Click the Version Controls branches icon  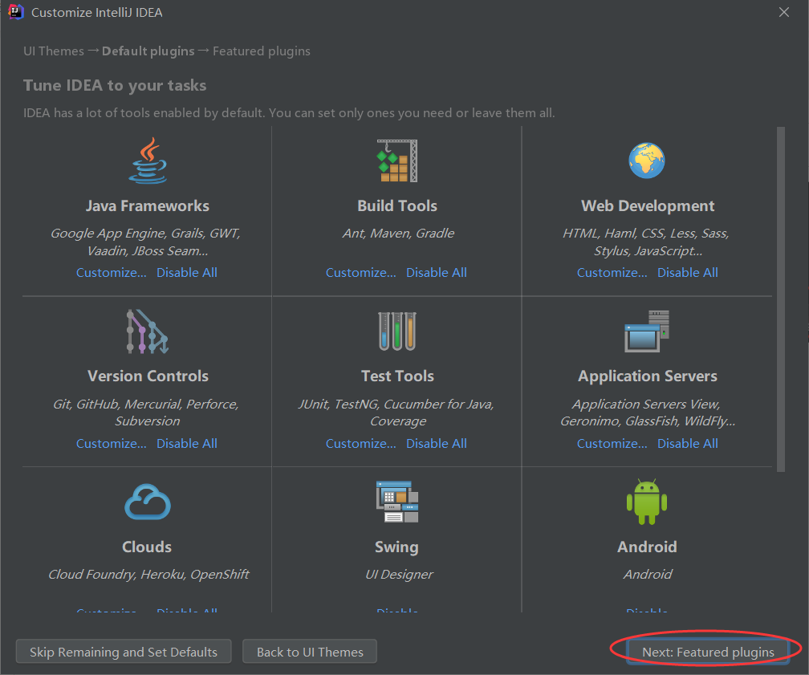point(148,331)
